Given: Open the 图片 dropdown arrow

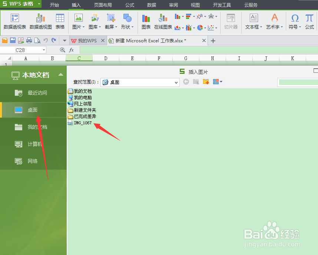Looking at the screenshot, I should (x=83, y=27).
